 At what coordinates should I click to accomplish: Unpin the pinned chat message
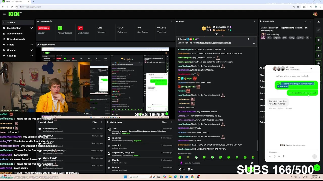[x=248, y=39]
